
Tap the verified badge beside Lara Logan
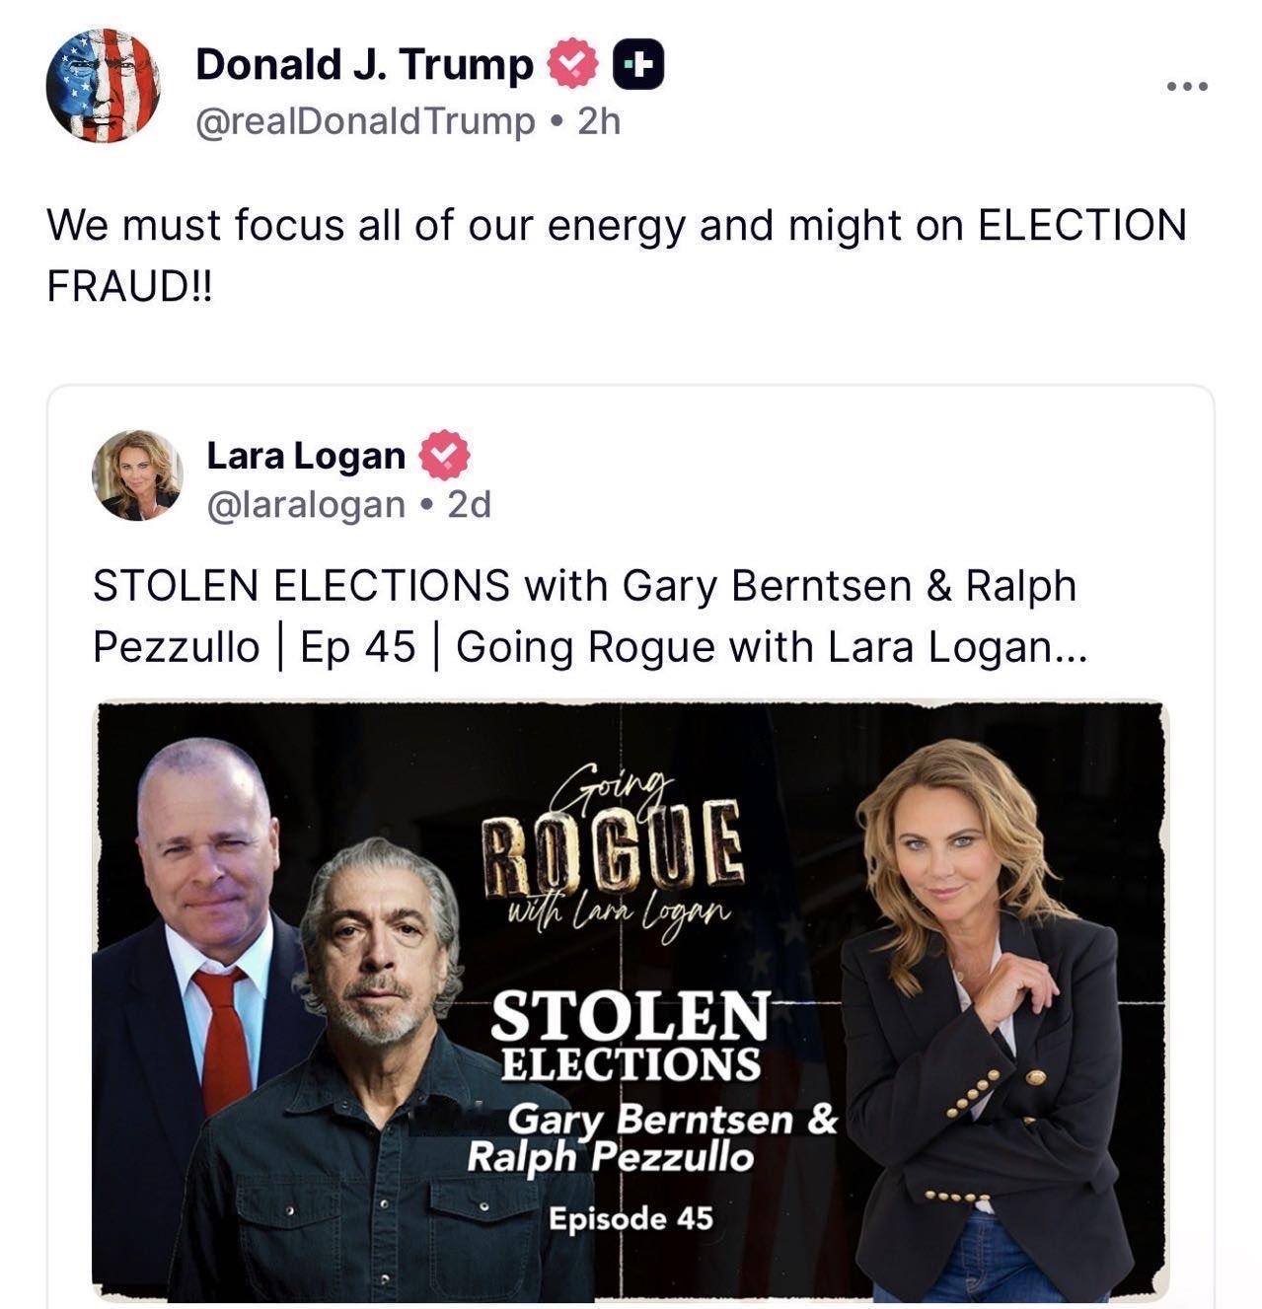[445, 455]
